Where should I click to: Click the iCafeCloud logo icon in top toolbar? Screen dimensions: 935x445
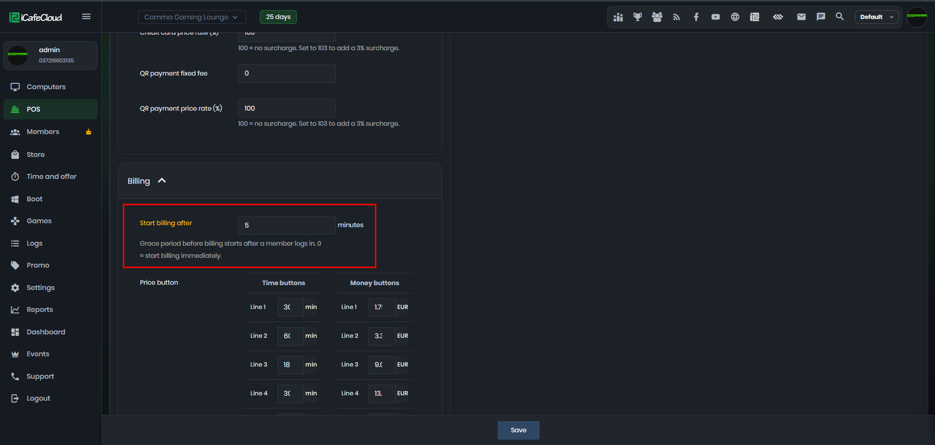point(755,17)
